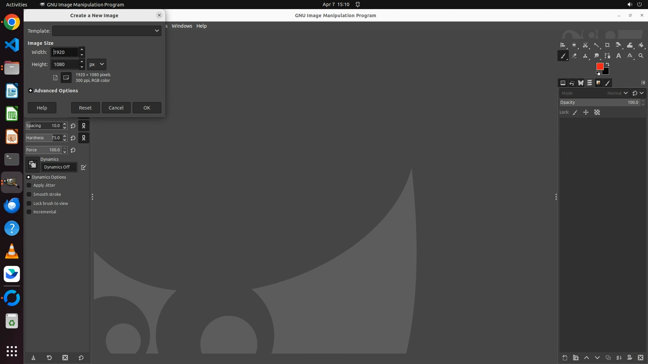
Task: Choose landscape orientation in the dialog
Action: 66,78
